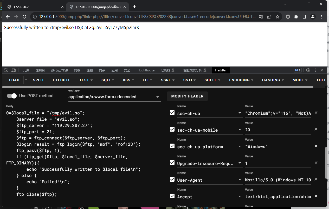Remove the Upgrade-Insecure-Requests header row
Screen dimensions: 329x209
pyautogui.click(x=316, y=163)
